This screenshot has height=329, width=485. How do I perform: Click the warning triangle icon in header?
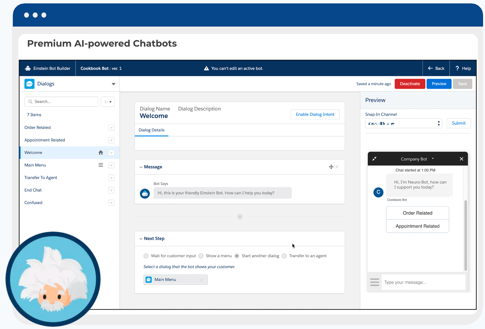coord(206,68)
